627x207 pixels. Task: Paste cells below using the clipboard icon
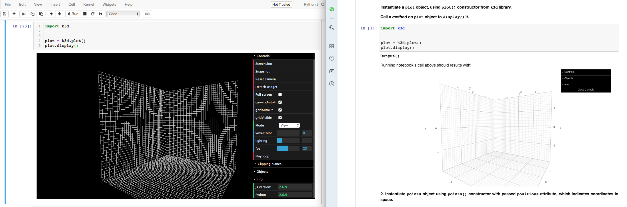41,14
